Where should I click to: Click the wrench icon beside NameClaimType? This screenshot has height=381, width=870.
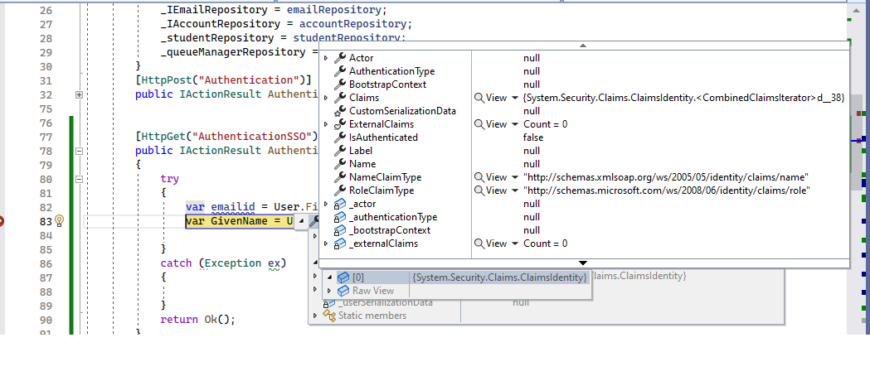pyautogui.click(x=339, y=177)
